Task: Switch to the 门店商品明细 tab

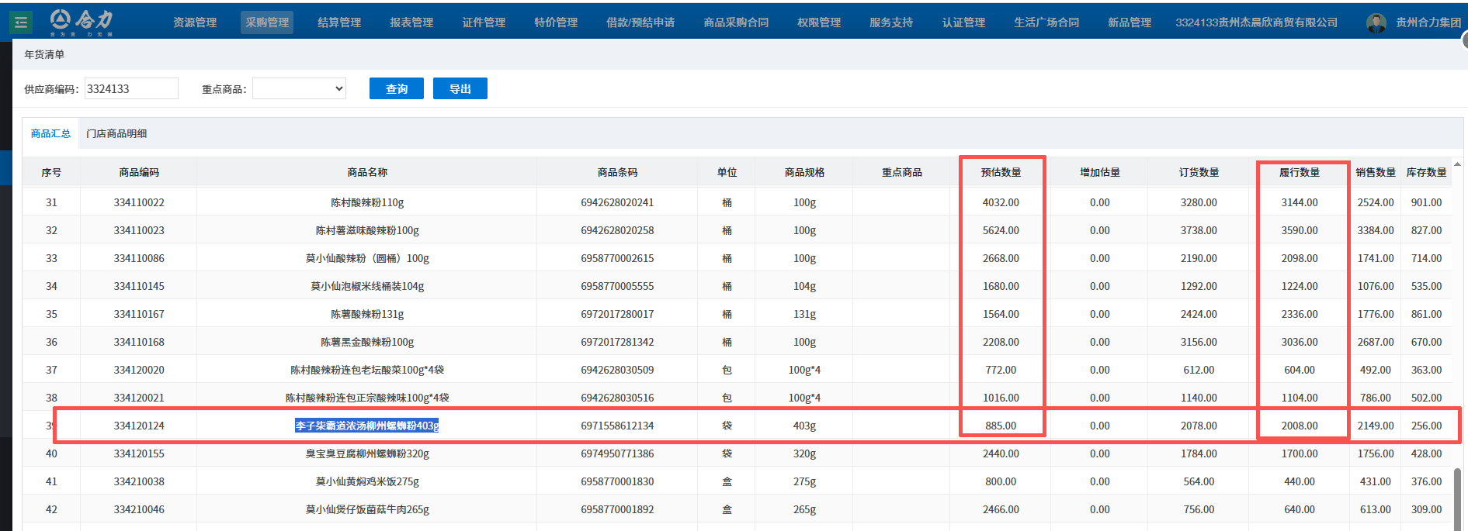Action: point(116,133)
